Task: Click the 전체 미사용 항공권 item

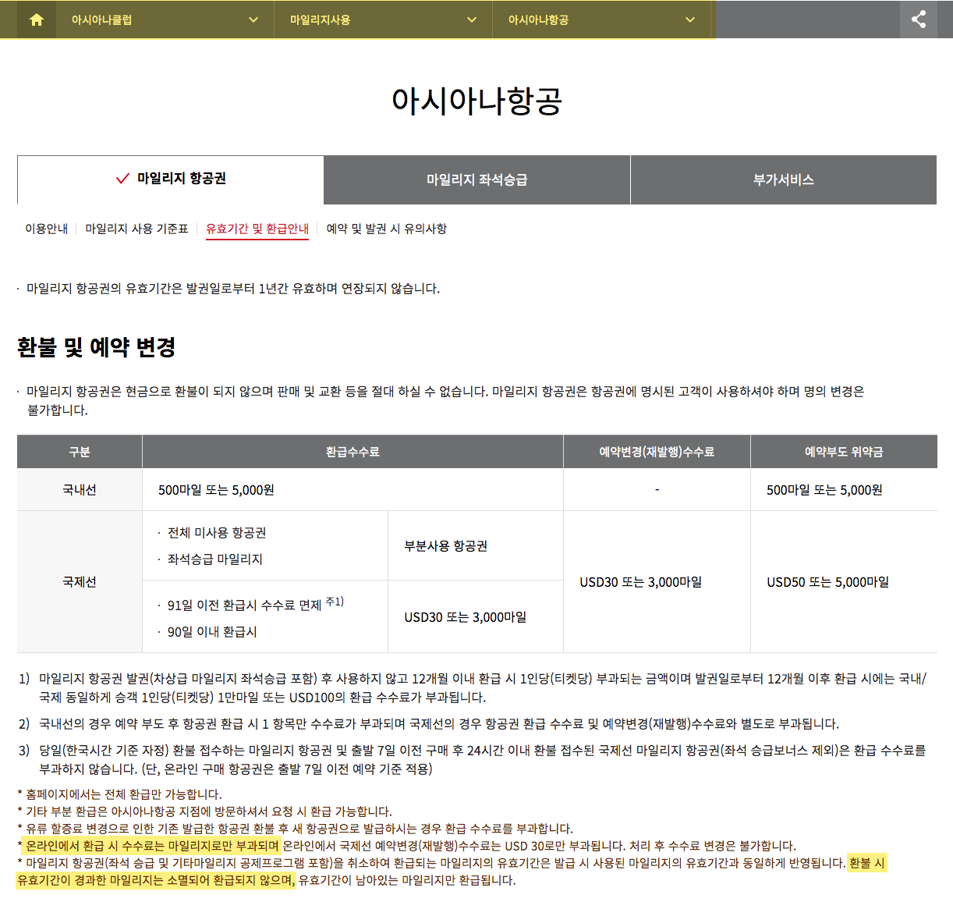Action: point(217,533)
